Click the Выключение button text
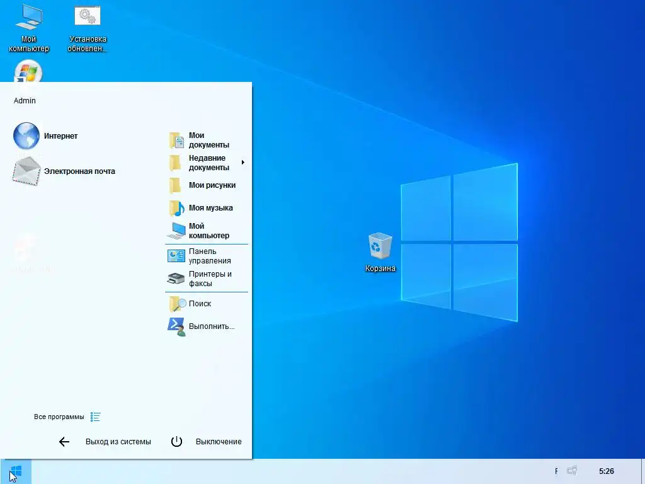This screenshot has height=484, width=645. point(219,442)
